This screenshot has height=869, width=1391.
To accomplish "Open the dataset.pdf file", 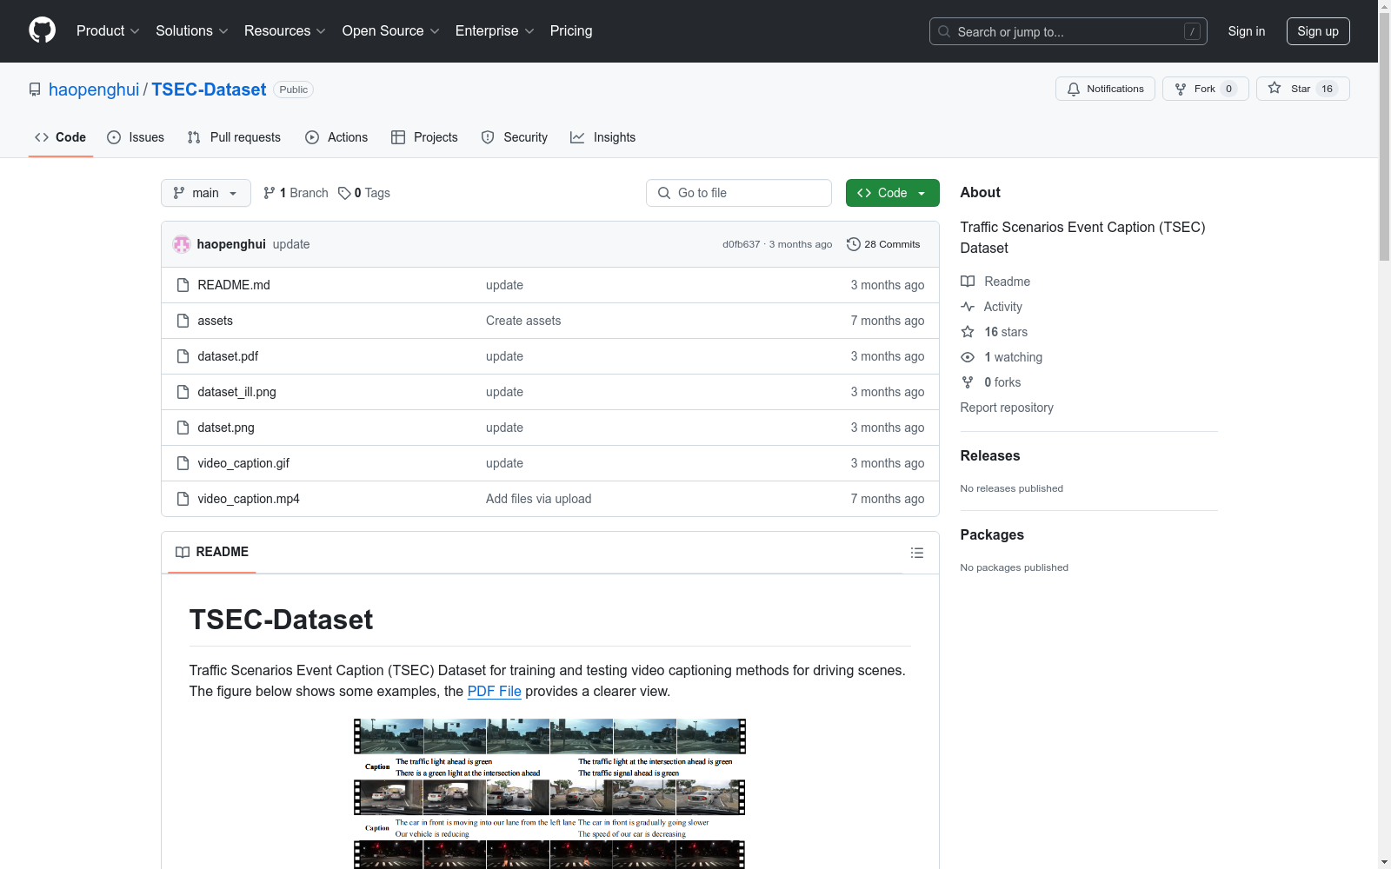I will pos(228,356).
